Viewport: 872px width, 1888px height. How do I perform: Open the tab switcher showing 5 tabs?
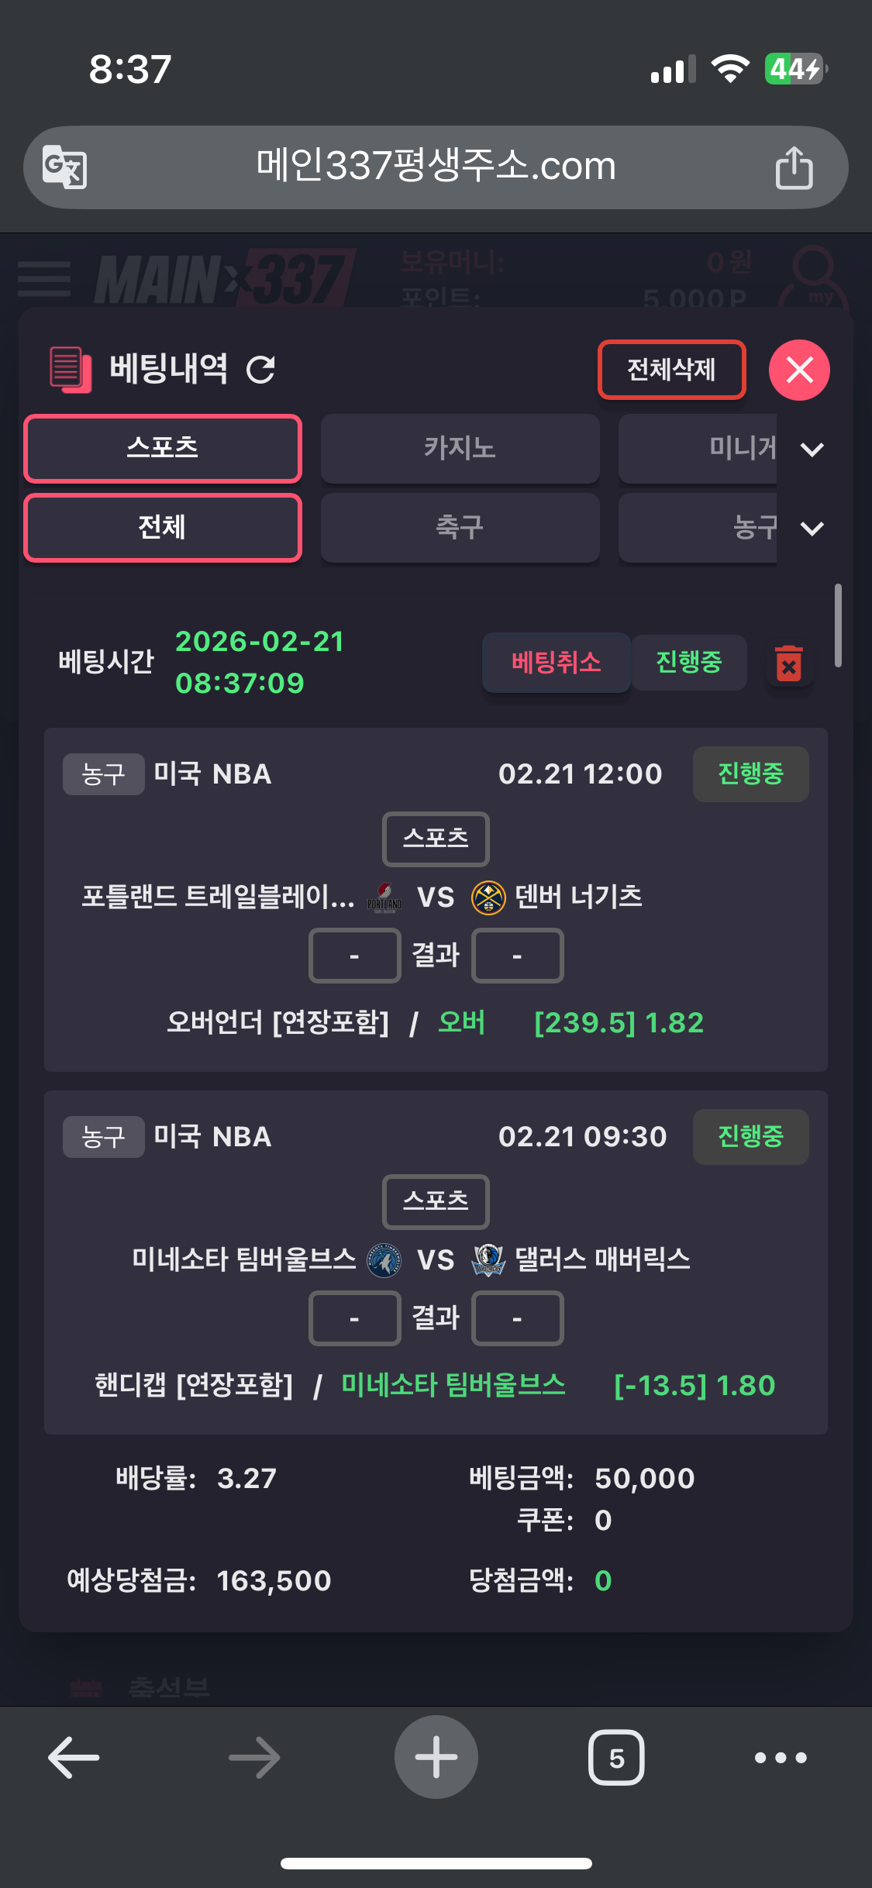pos(616,1757)
